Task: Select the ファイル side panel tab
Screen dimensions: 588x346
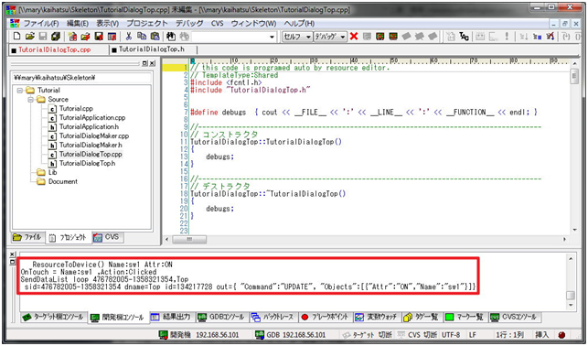Action: [x=28, y=237]
